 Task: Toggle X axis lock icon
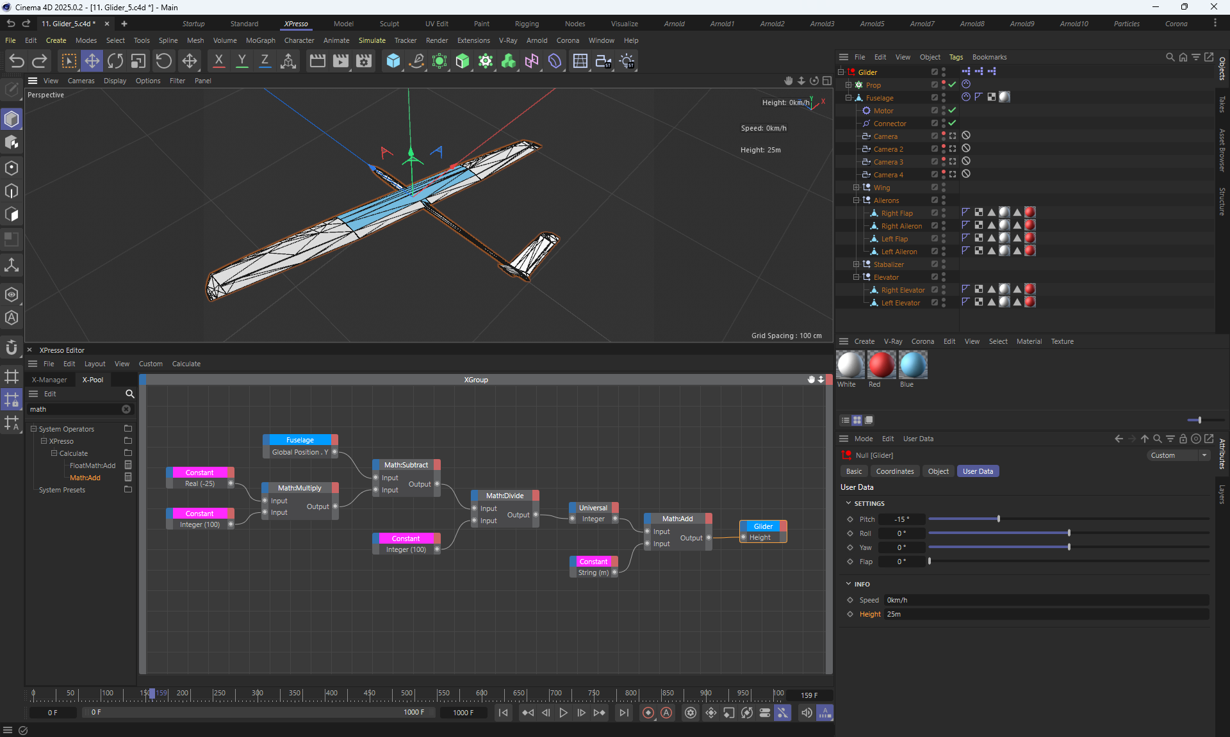click(x=218, y=61)
